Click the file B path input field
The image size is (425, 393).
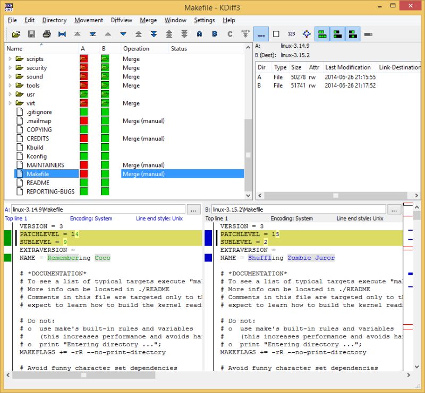click(299, 209)
